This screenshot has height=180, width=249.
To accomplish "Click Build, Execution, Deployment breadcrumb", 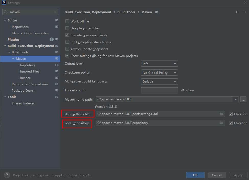I will pyautogui.click(x=88, y=12).
